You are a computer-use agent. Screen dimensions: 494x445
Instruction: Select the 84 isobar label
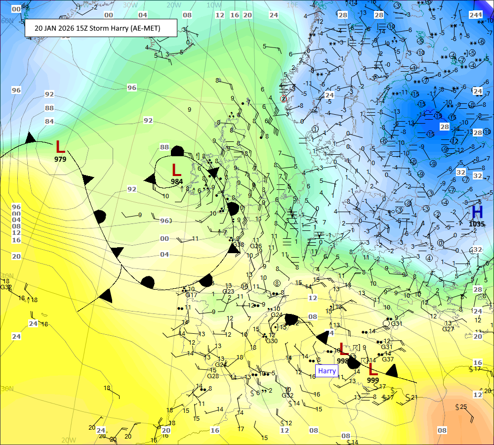(x=49, y=122)
